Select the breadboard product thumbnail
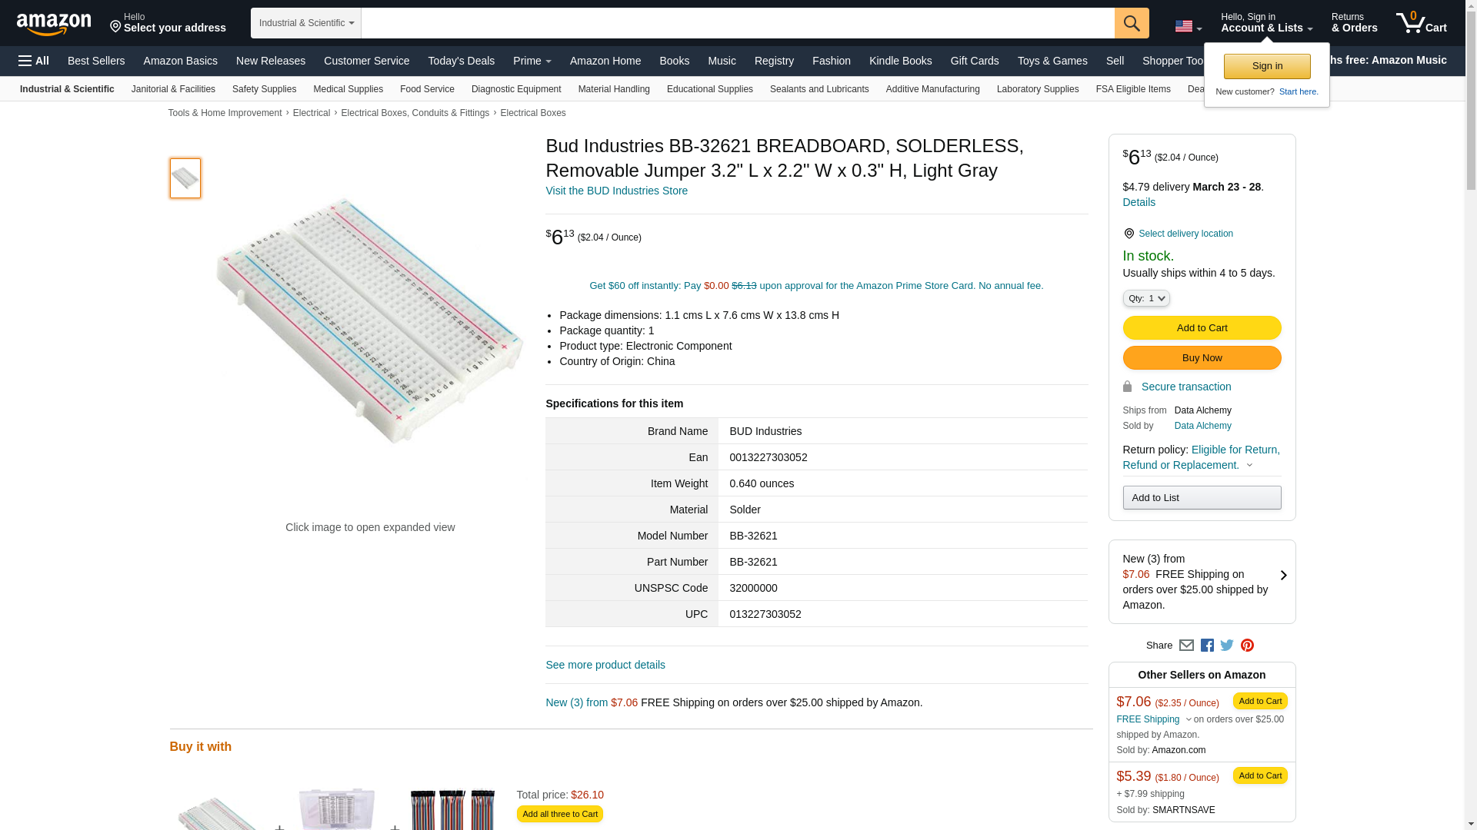This screenshot has height=830, width=1477. [x=185, y=178]
